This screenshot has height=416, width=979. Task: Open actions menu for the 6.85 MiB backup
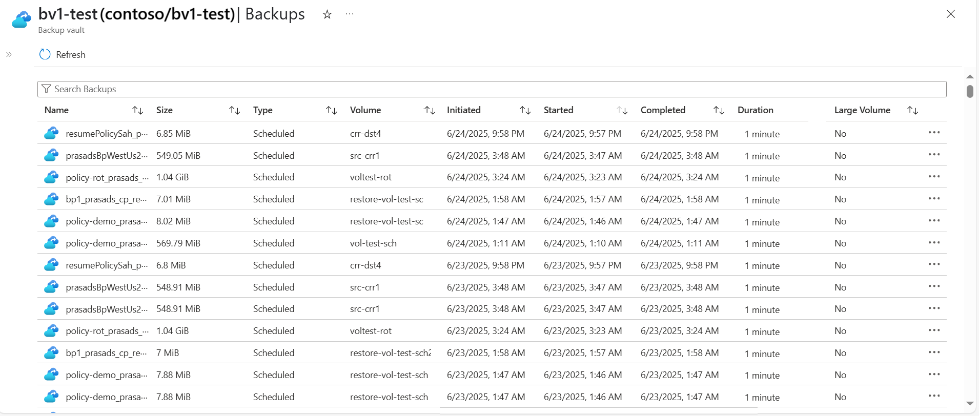pyautogui.click(x=934, y=133)
